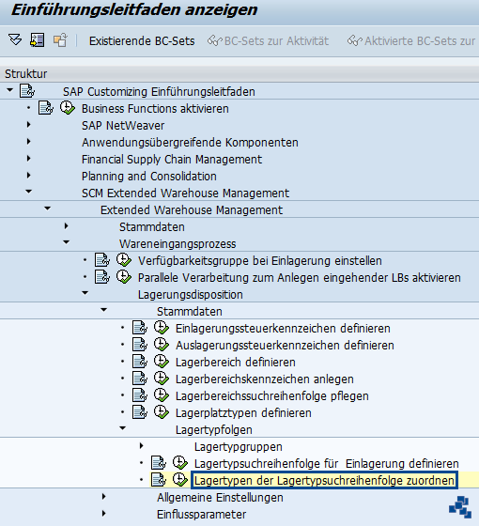Select the Lagerungsdisposition tree label
Image resolution: width=479 pixels, height=526 pixels.
(x=190, y=295)
